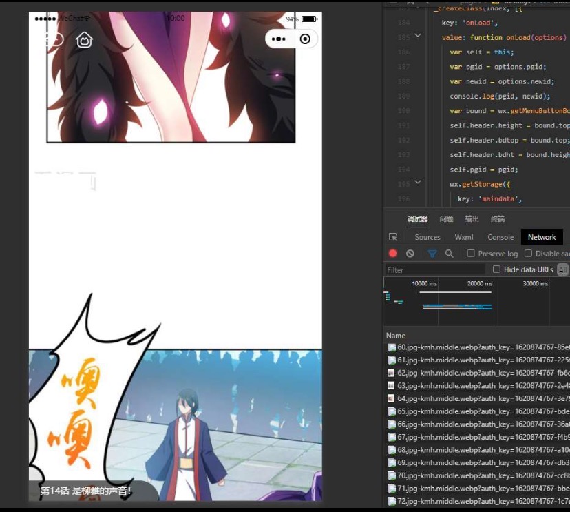
Task: Select request 72.jpg-kmh.middle.webp
Action: click(x=478, y=501)
